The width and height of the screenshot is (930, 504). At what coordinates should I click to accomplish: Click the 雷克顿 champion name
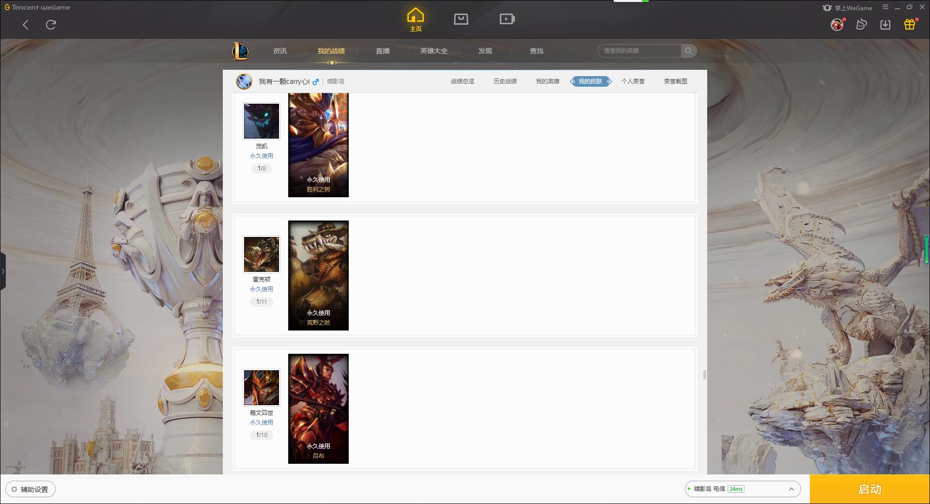point(262,279)
